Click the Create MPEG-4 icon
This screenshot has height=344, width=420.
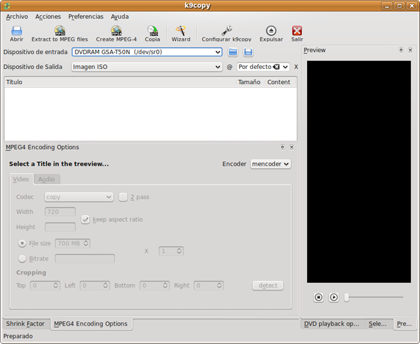116,31
